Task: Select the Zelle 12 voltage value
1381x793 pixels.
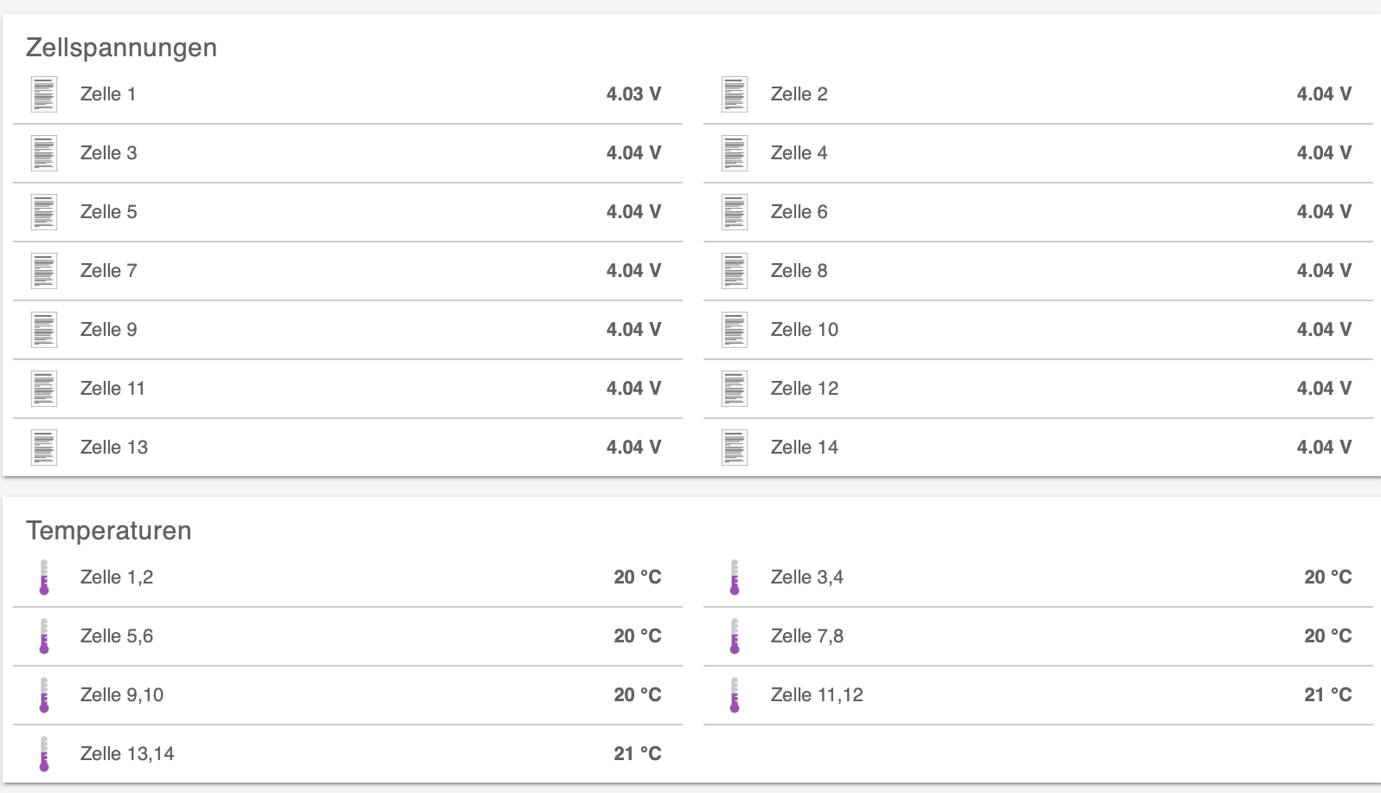Action: point(1324,389)
